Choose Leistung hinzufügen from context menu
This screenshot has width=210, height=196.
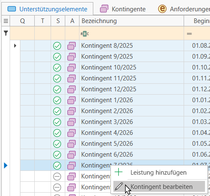click(x=159, y=173)
